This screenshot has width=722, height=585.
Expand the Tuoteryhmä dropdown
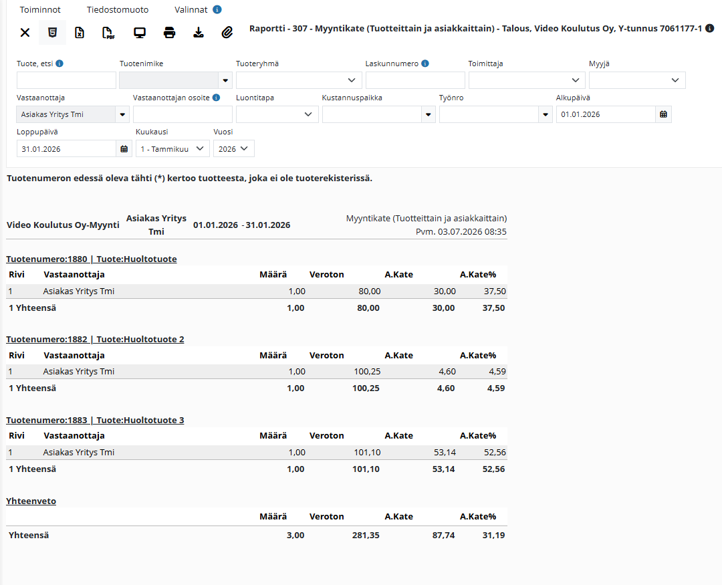point(299,80)
